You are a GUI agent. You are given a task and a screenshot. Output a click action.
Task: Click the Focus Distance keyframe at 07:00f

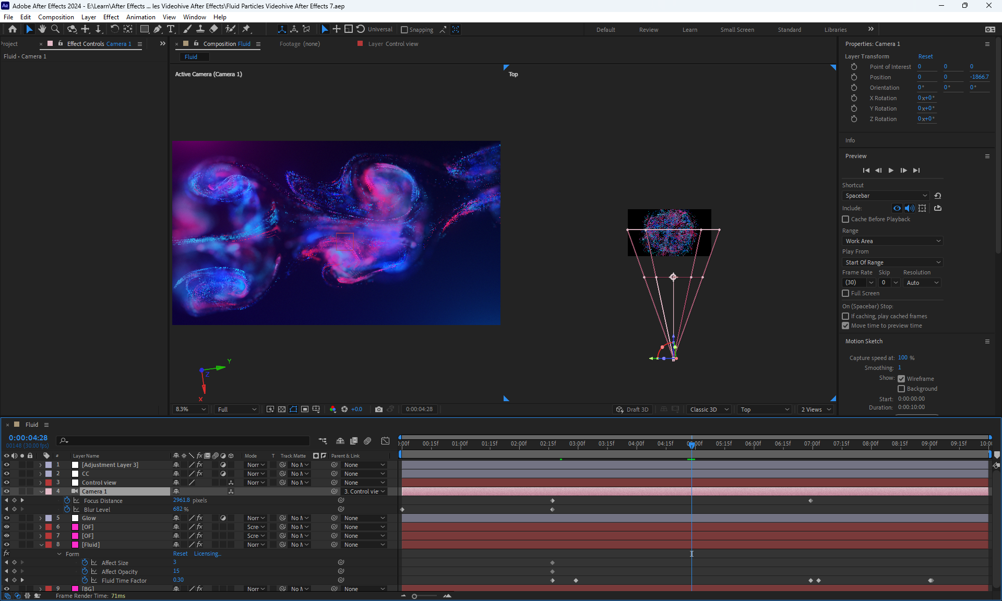click(x=810, y=501)
